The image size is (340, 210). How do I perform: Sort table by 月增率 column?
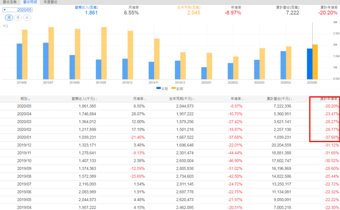coord(139,99)
